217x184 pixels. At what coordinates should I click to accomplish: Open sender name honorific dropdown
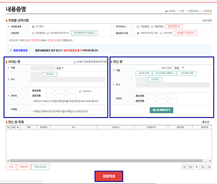click(60, 68)
